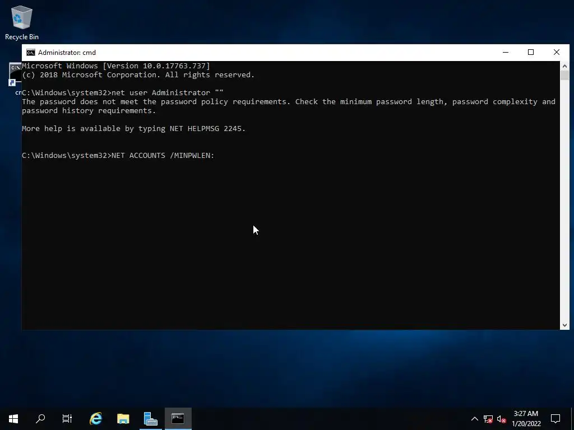The image size is (574, 430).
Task: Click the Show desktop sliver at taskbar end
Action: 572,419
